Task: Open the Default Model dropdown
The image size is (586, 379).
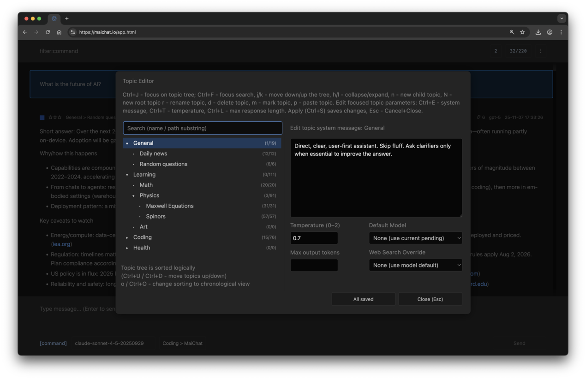Action: pos(415,238)
